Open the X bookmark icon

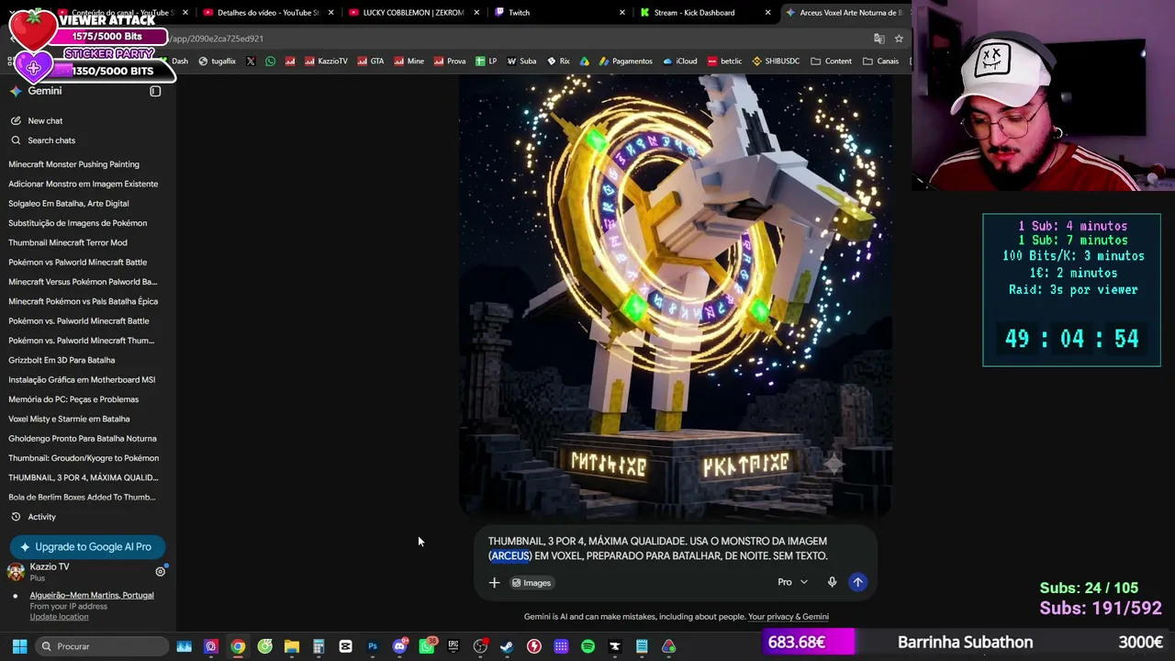tap(251, 62)
